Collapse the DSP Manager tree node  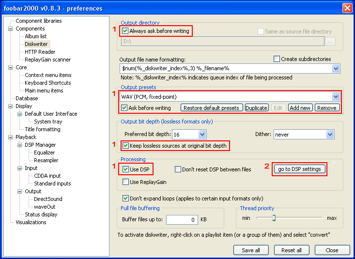tap(20, 145)
